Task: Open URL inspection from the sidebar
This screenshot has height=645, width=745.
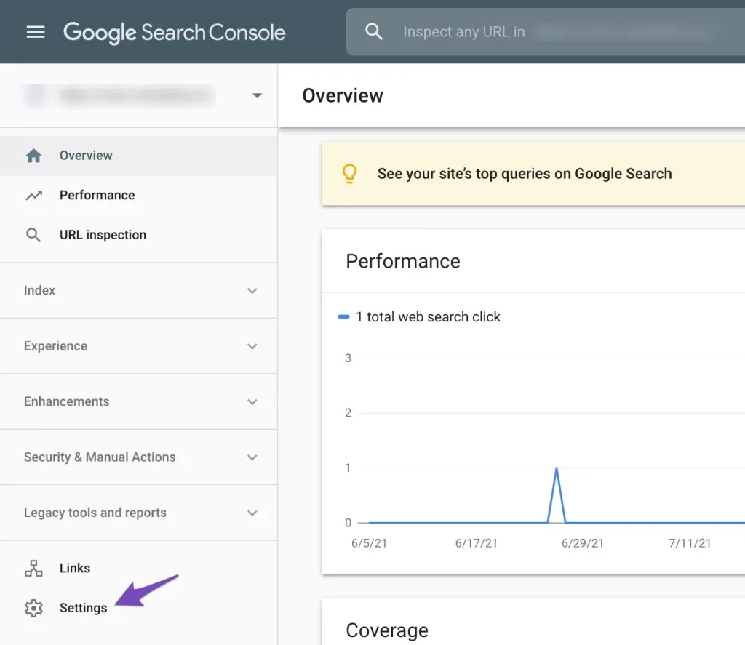Action: [x=138, y=235]
